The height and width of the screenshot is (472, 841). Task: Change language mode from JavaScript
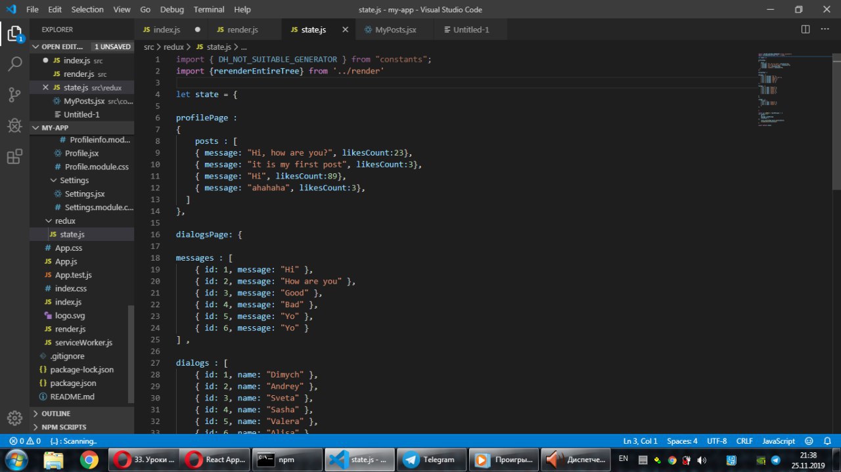click(x=777, y=441)
